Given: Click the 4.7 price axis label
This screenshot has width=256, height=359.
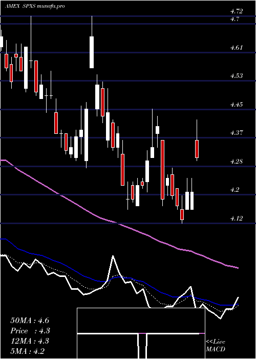Looking at the screenshot, I should coord(235,19).
